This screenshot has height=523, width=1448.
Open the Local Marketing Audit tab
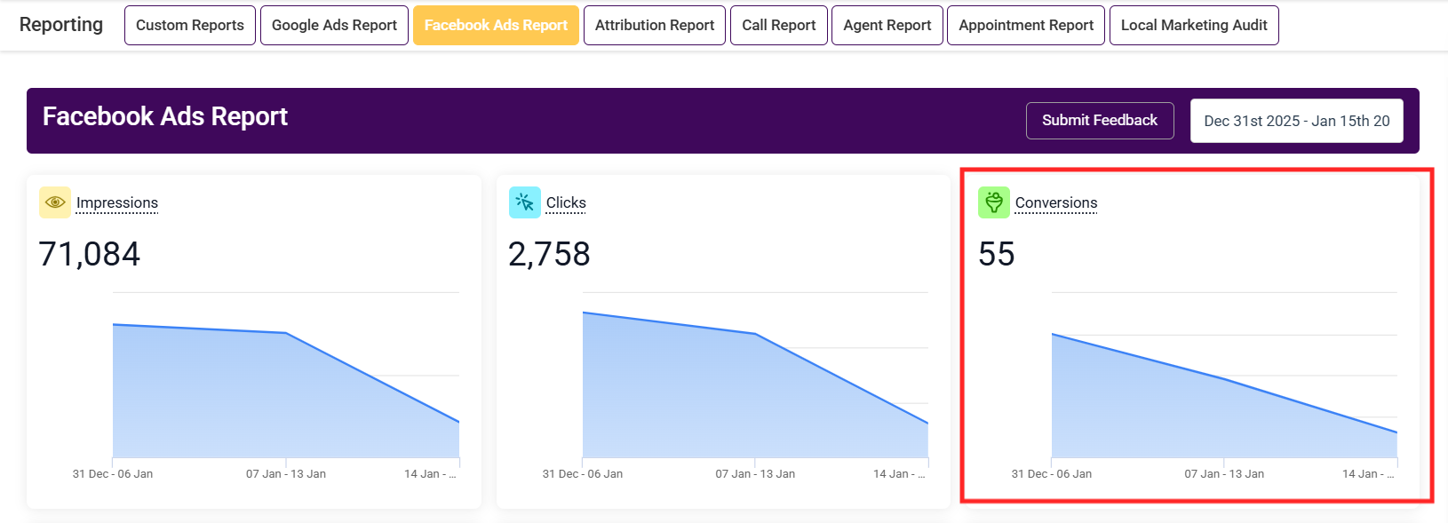tap(1194, 25)
